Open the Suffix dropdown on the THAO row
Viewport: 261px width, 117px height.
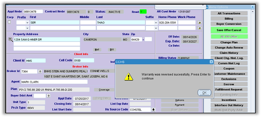pyautogui.click(x=156, y=23)
